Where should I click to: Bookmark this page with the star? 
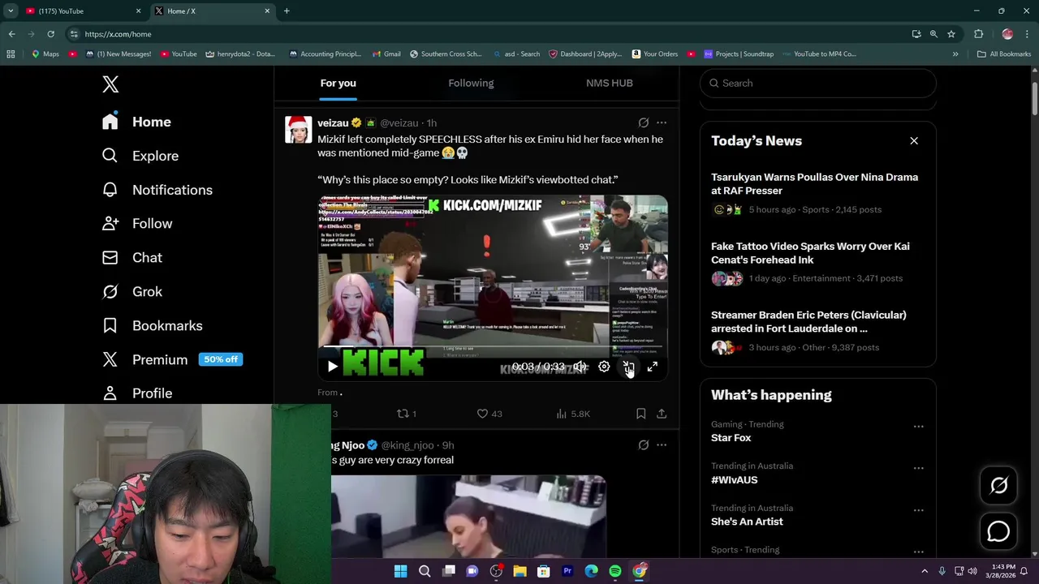(x=951, y=34)
